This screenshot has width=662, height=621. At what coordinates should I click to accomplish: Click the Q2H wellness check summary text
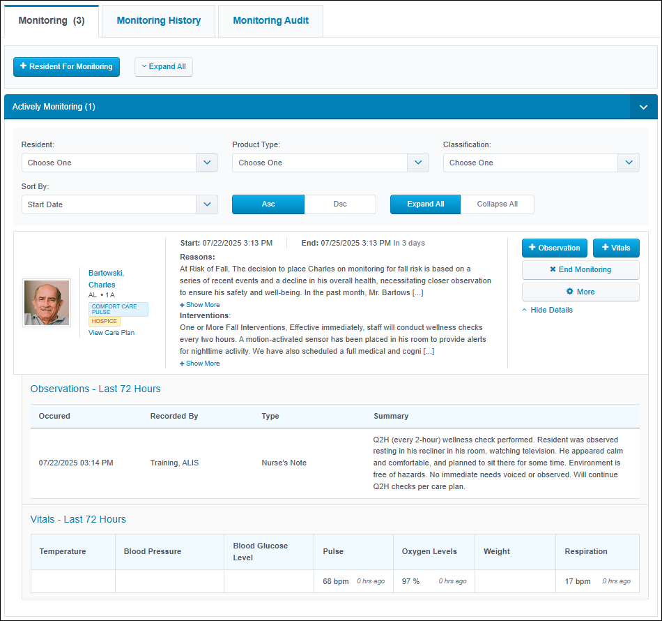coord(498,463)
